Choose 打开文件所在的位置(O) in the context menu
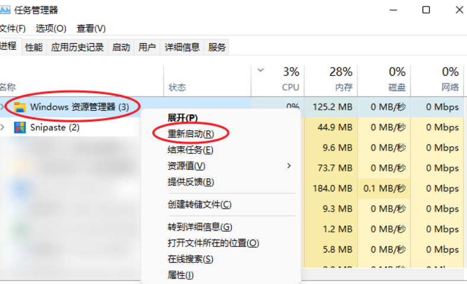Screen dimensions: 467x284 [x=213, y=243]
